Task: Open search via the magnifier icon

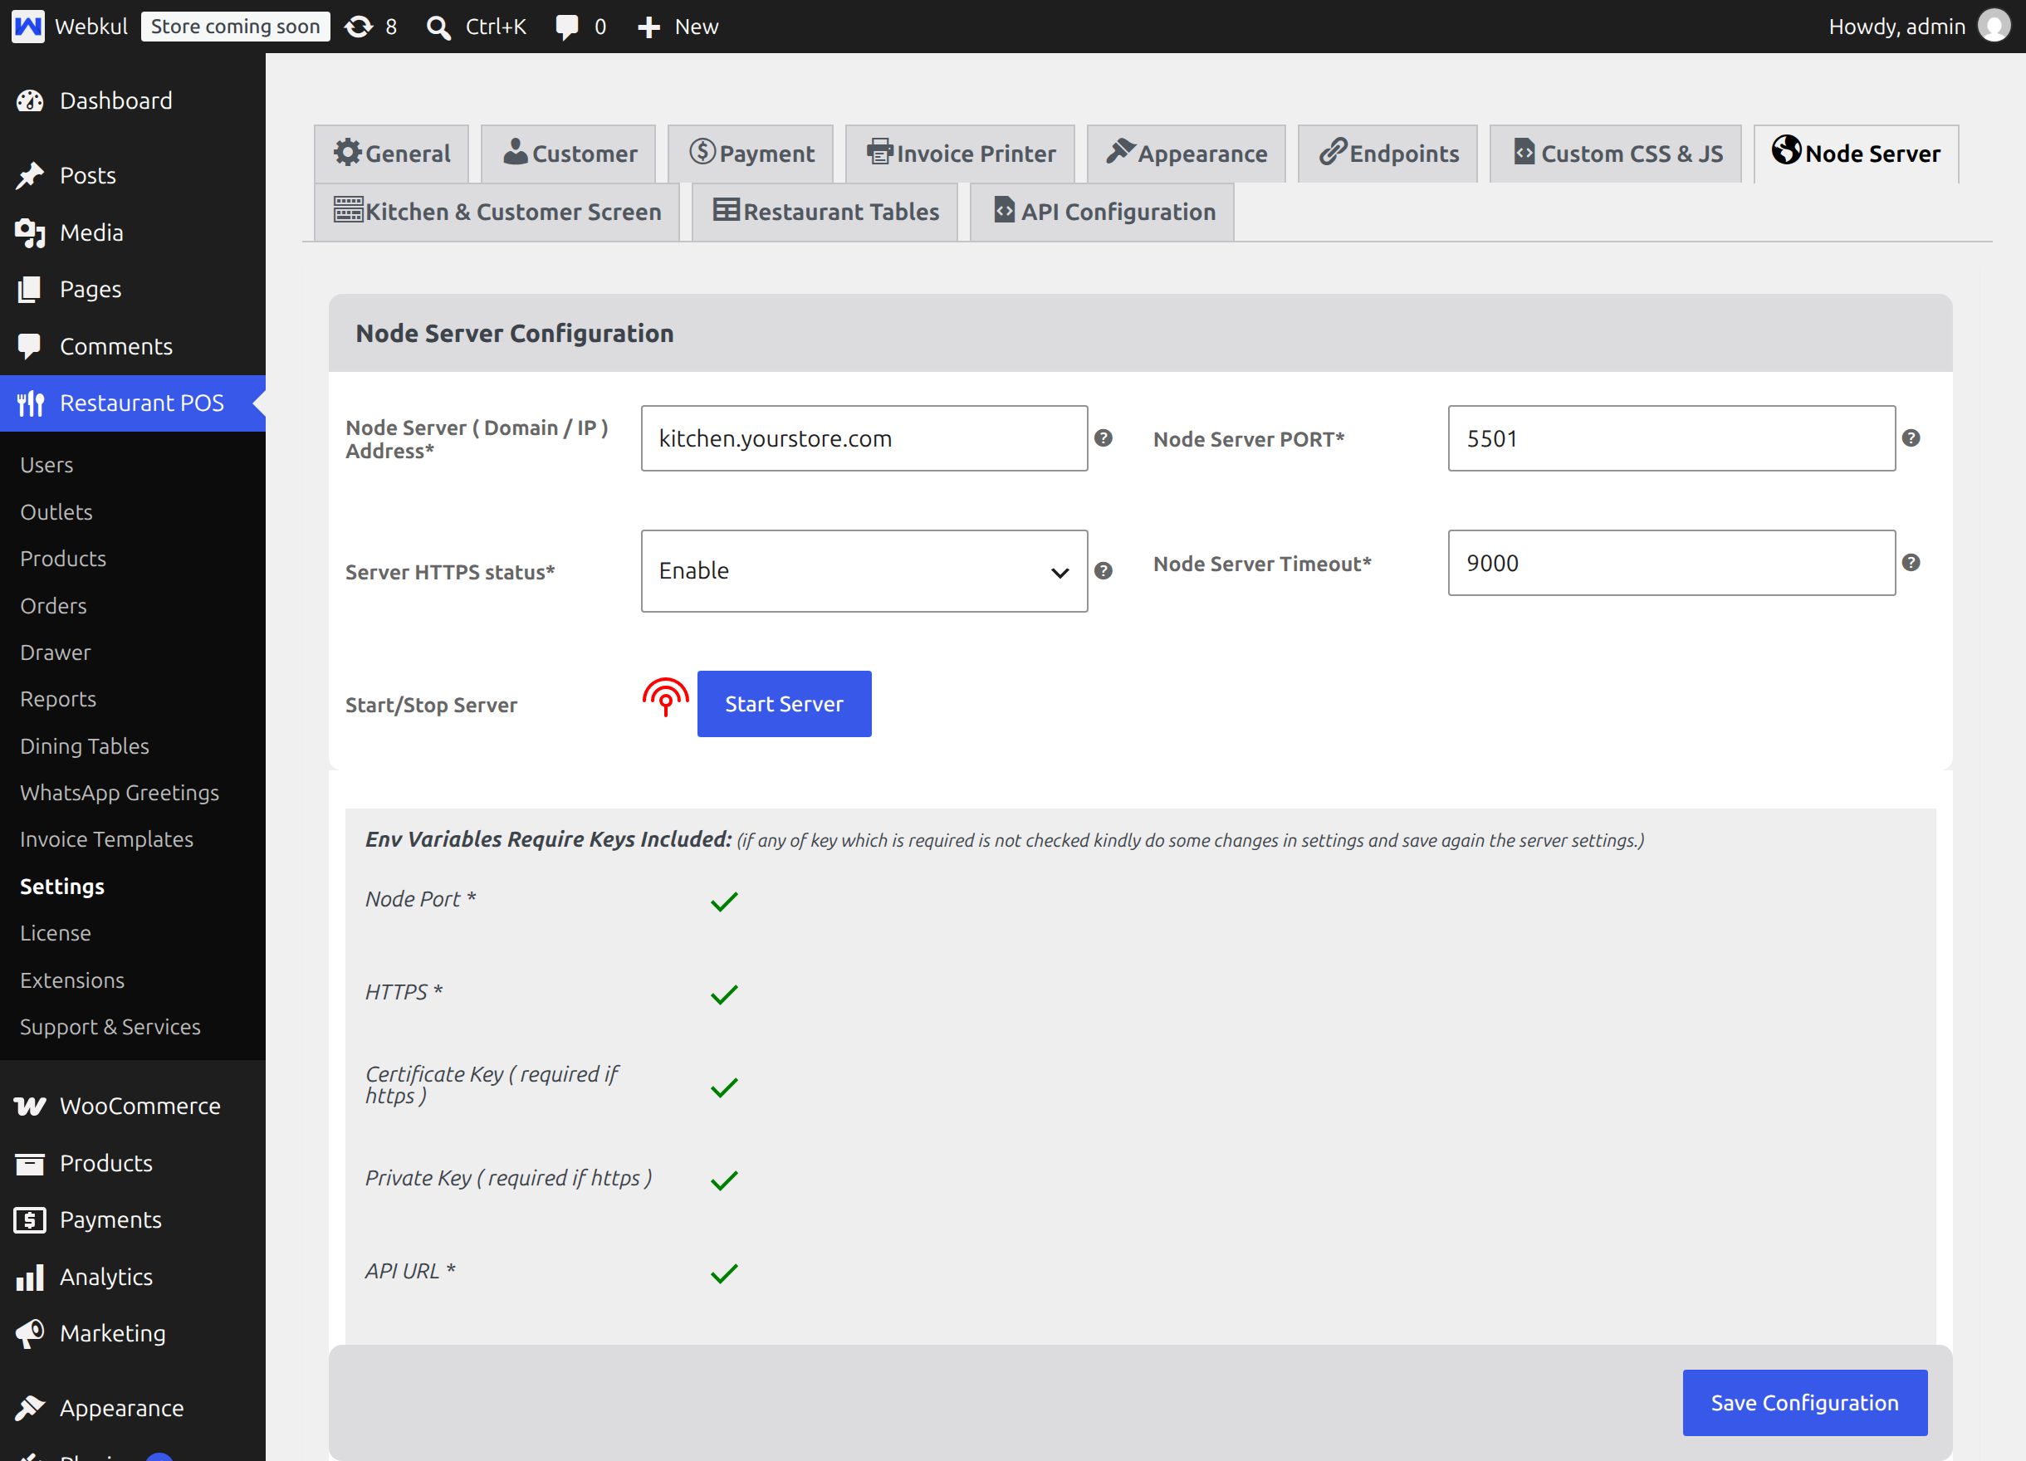Action: click(x=438, y=27)
